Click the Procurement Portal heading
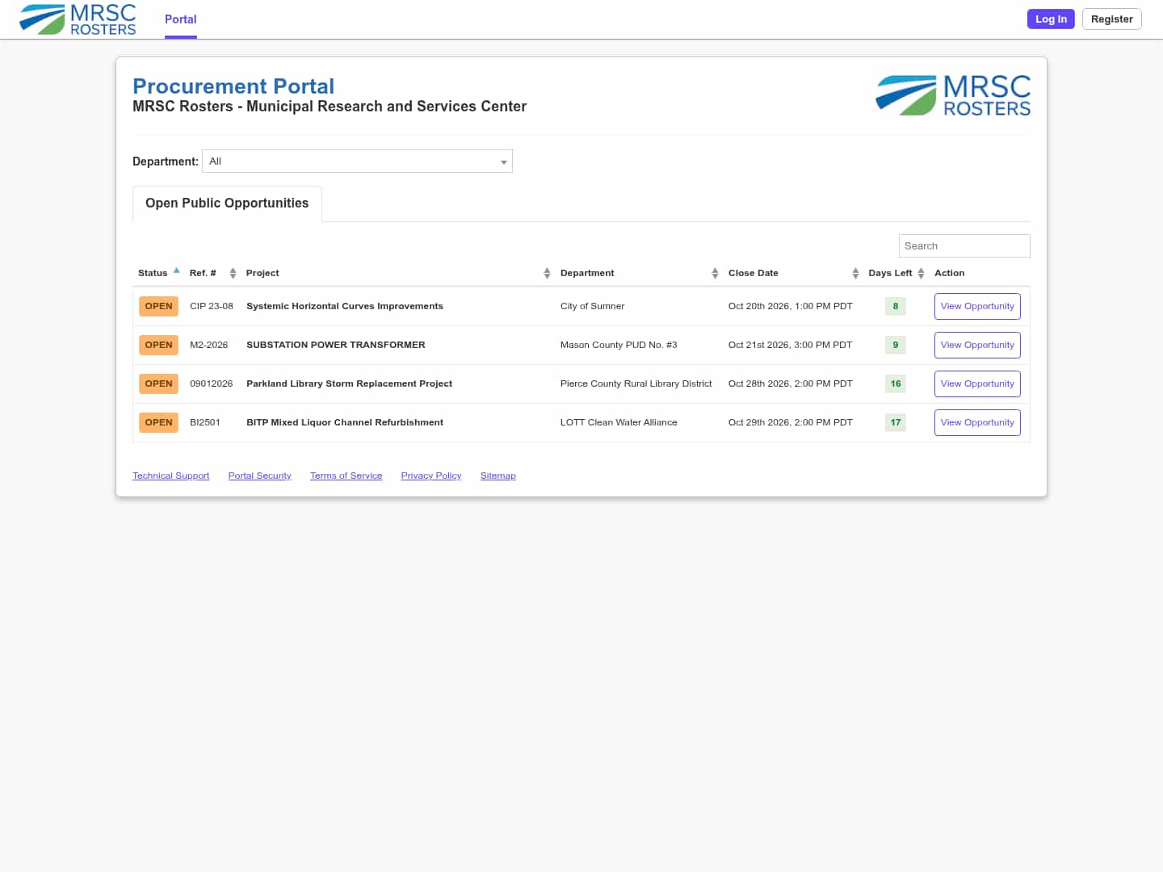This screenshot has height=872, width=1163. tap(233, 86)
